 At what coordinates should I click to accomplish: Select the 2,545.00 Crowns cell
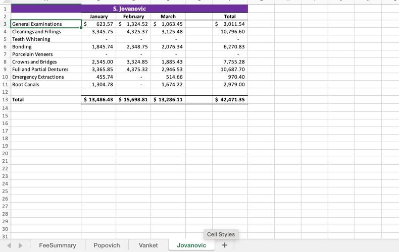click(x=98, y=61)
